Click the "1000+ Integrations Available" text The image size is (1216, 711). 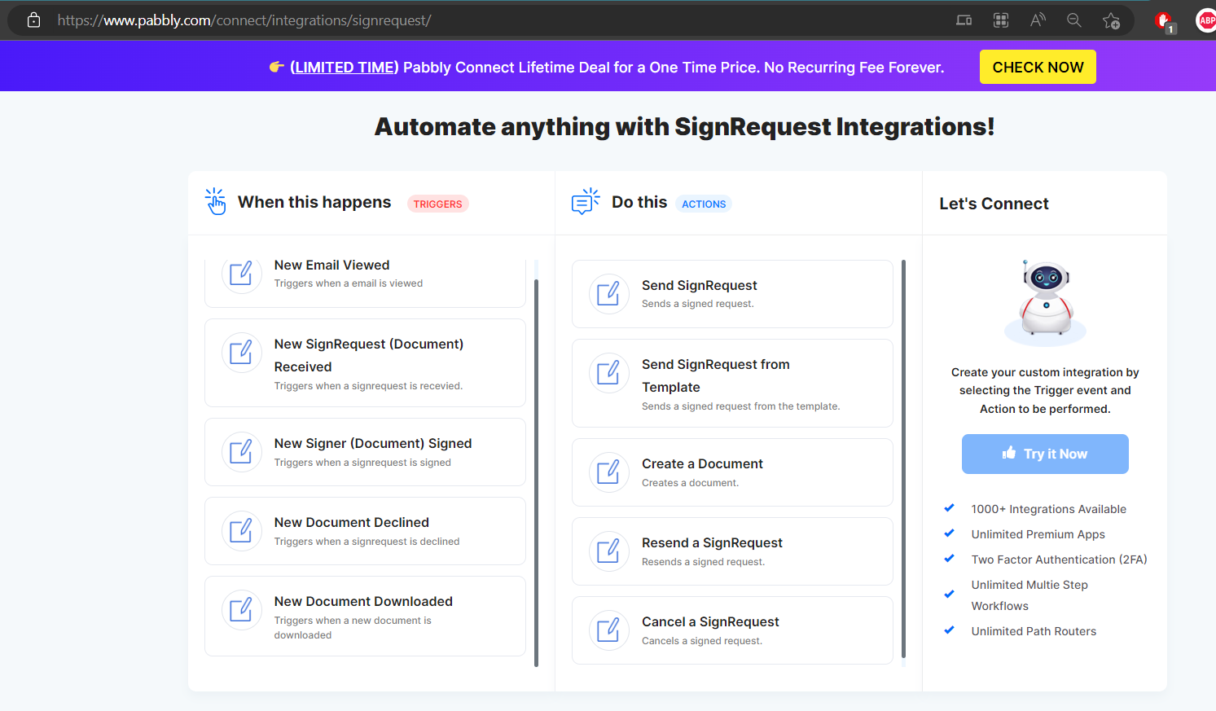click(x=1048, y=509)
